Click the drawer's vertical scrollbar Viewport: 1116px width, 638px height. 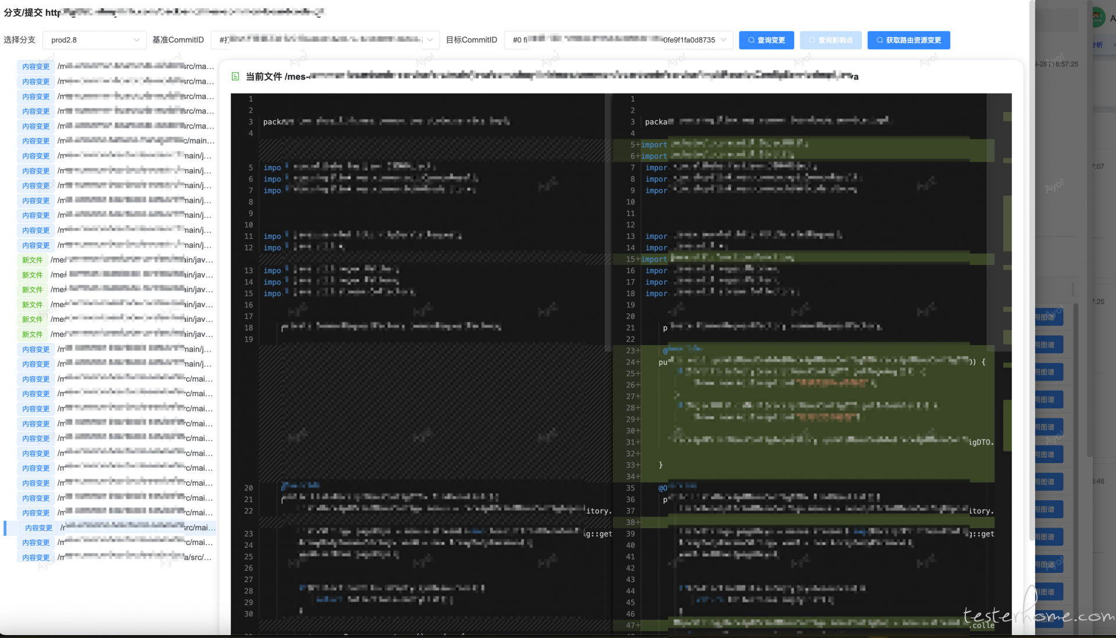[x=1032, y=270]
